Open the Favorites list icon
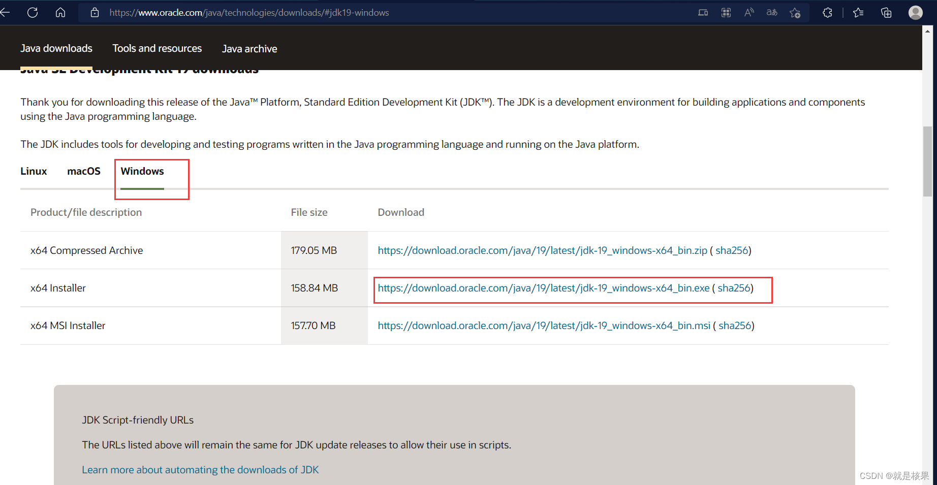 pyautogui.click(x=858, y=13)
